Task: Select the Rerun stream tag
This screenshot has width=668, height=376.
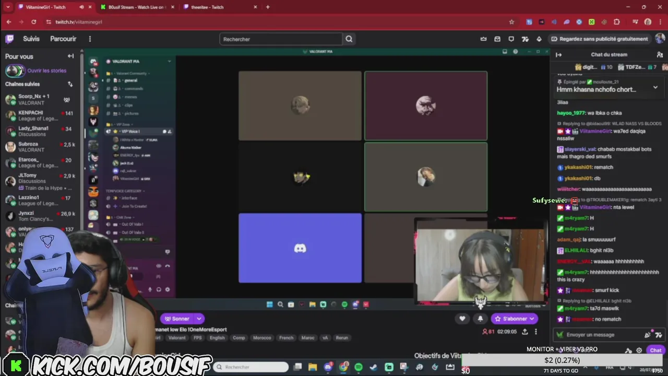Action: [342, 338]
